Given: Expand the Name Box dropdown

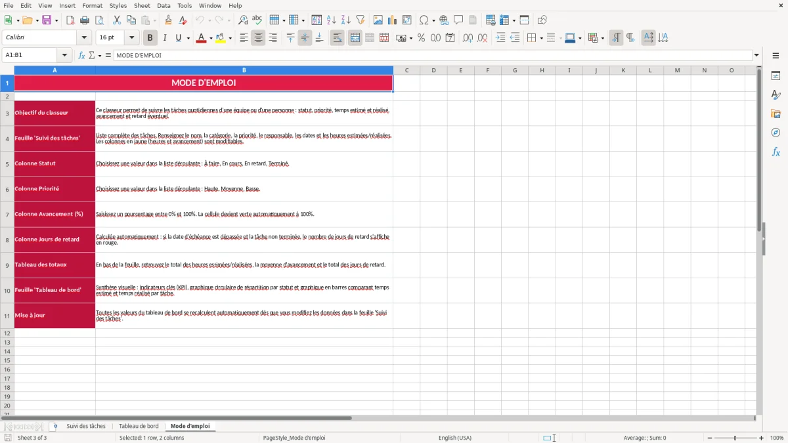Looking at the screenshot, I should 64,55.
